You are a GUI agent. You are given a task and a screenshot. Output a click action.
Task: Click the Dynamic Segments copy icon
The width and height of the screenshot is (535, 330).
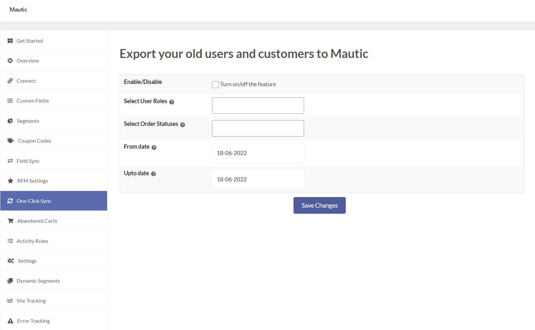(10, 281)
